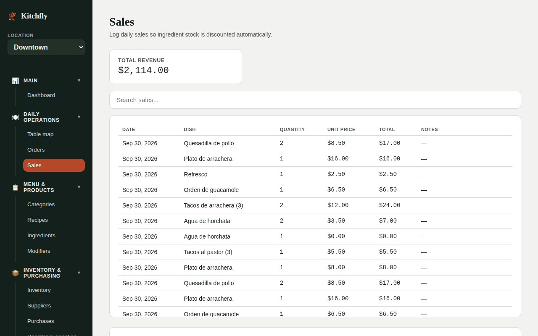Image resolution: width=538 pixels, height=336 pixels.
Task: Click the Sales page heading
Action: 122,22
